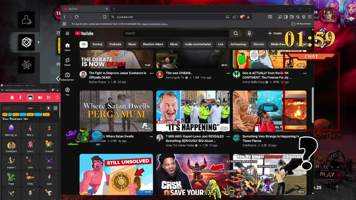This screenshot has height=200, width=356.
Task: Click the YouTube search magnifier button
Action: click(236, 33)
